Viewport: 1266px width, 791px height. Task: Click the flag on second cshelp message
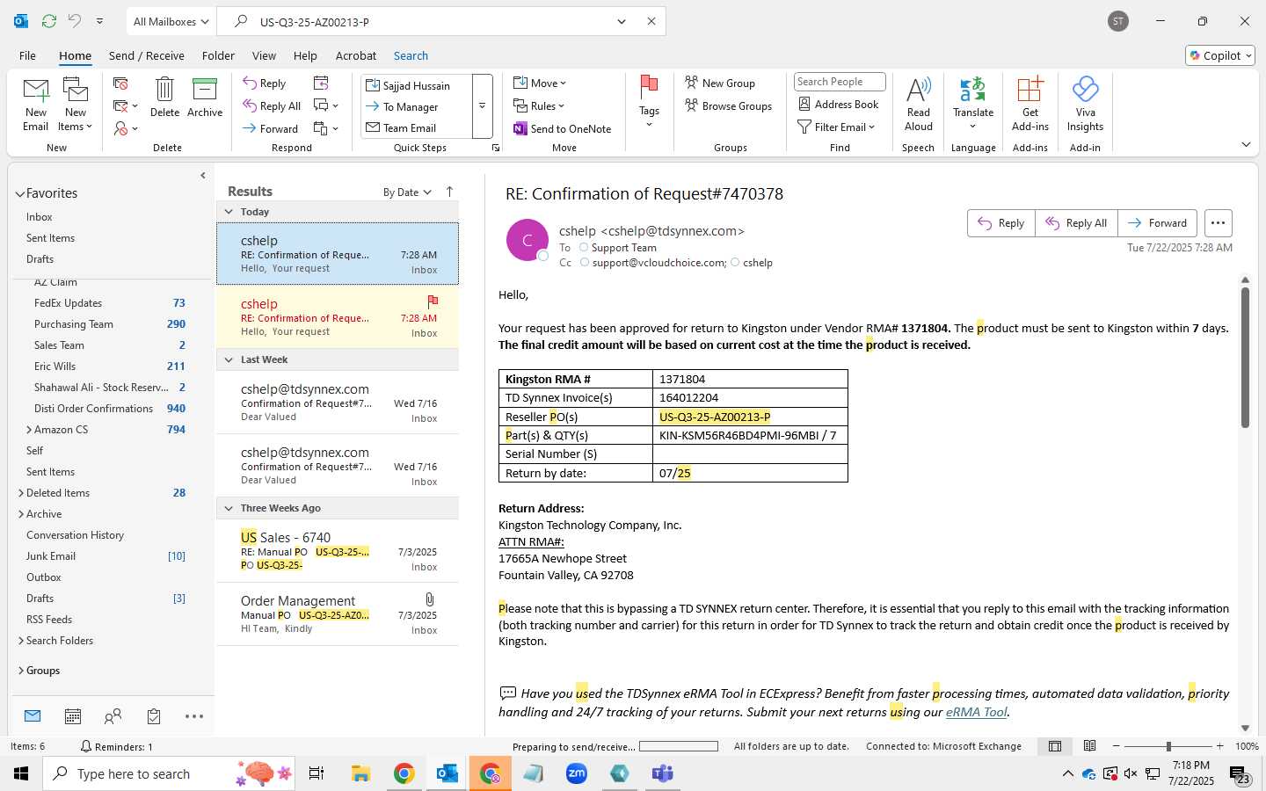pyautogui.click(x=433, y=301)
